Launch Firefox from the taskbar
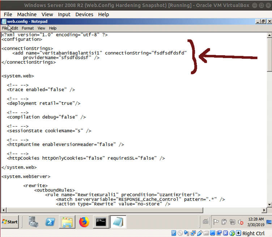Screen dimensions: 272x237 point(84,221)
